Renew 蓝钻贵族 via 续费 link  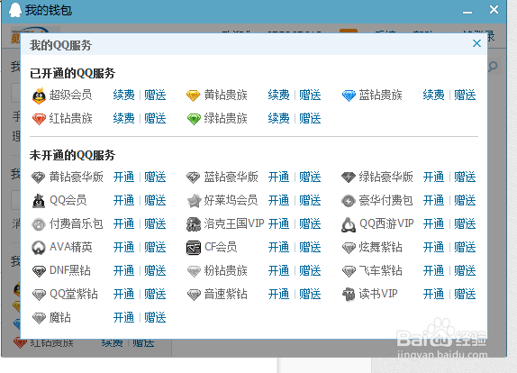[x=434, y=95]
